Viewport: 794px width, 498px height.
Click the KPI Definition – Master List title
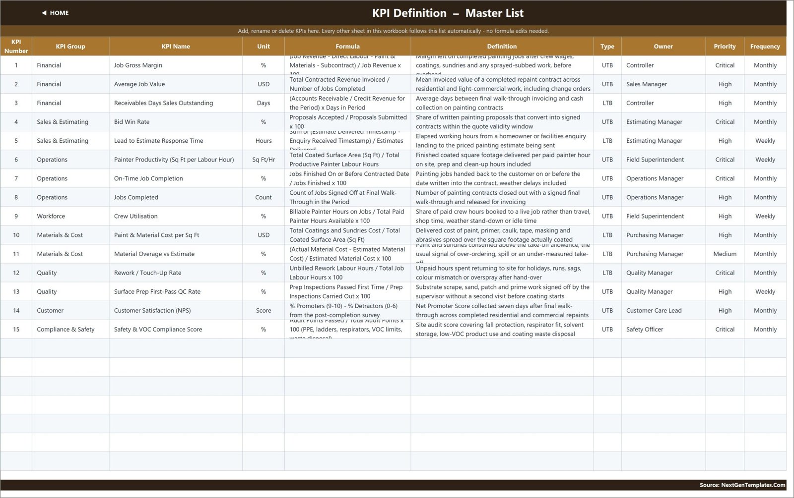448,13
